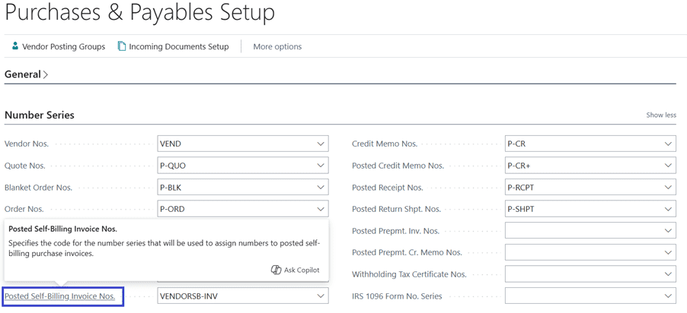This screenshot has width=687, height=313.
Task: Open Posted Credit Memo Nos. dropdown
Action: pos(668,166)
